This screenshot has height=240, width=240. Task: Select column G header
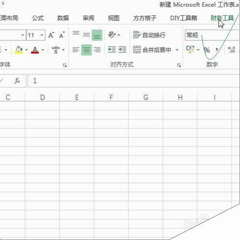pyautogui.click(x=146, y=97)
